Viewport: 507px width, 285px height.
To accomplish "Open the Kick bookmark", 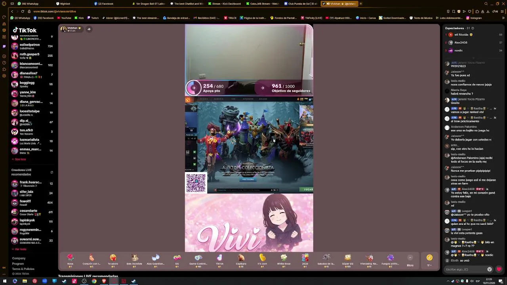I will [79, 18].
